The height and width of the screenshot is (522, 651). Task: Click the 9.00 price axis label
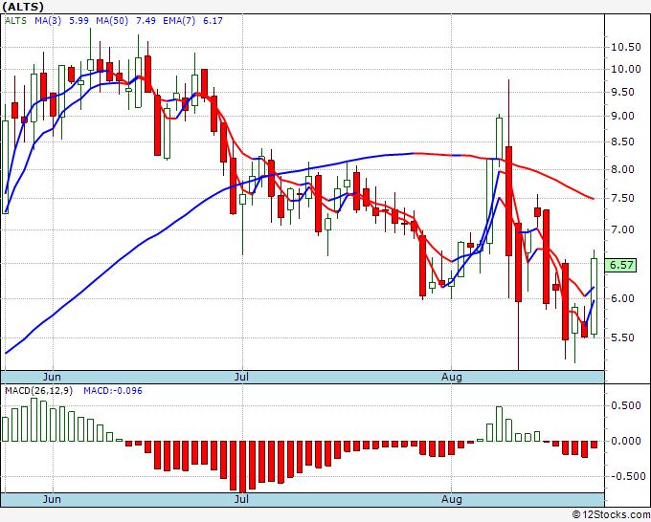tap(622, 116)
